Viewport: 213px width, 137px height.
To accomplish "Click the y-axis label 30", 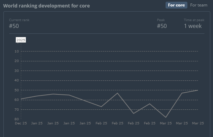I will (x=17, y=71).
